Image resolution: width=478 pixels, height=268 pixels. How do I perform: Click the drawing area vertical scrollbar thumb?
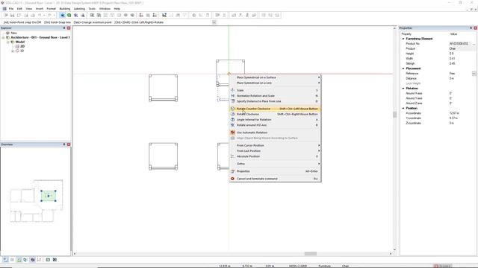pyautogui.click(x=395, y=114)
